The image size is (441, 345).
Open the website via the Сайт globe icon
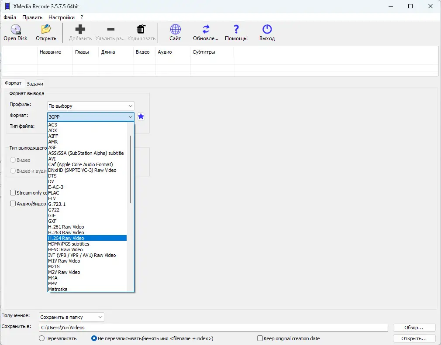[175, 29]
